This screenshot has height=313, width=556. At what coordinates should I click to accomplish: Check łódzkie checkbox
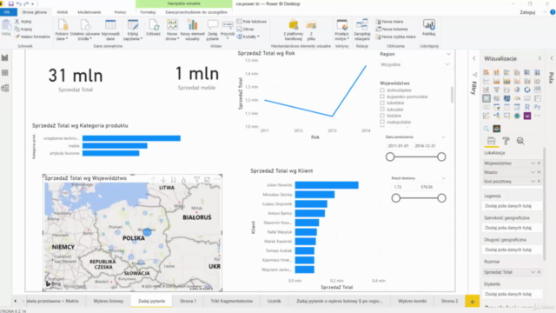click(382, 116)
